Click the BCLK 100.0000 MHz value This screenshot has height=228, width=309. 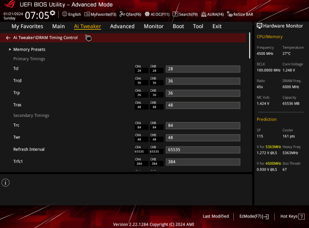pyautogui.click(x=268, y=70)
